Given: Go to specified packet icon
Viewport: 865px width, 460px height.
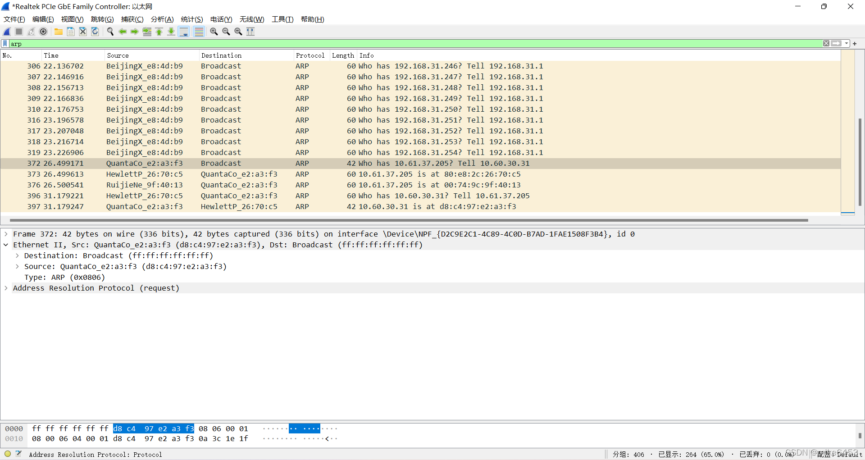Looking at the screenshot, I should 147,32.
